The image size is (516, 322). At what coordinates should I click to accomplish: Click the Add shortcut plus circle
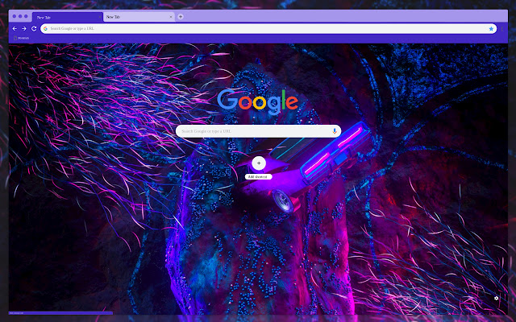click(x=259, y=163)
